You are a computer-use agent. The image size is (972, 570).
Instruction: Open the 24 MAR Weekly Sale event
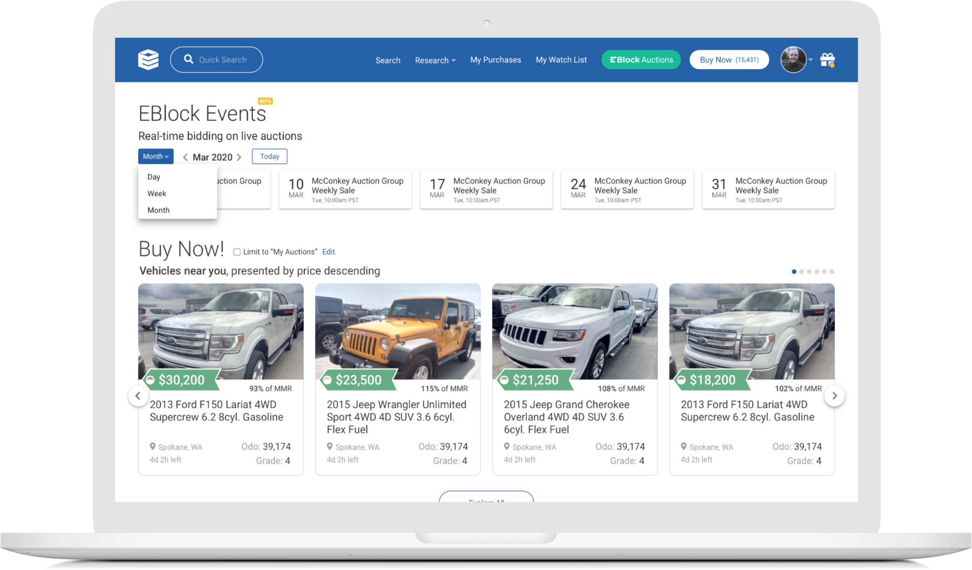click(x=627, y=189)
